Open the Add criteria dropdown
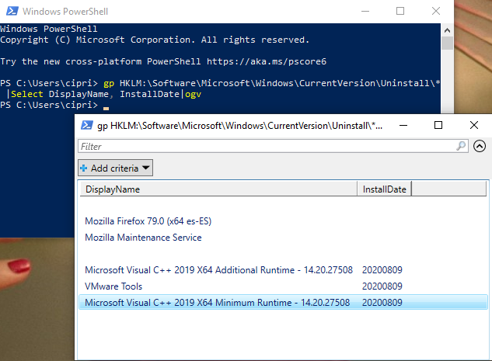Image resolution: width=492 pixels, height=361 pixels. [115, 168]
